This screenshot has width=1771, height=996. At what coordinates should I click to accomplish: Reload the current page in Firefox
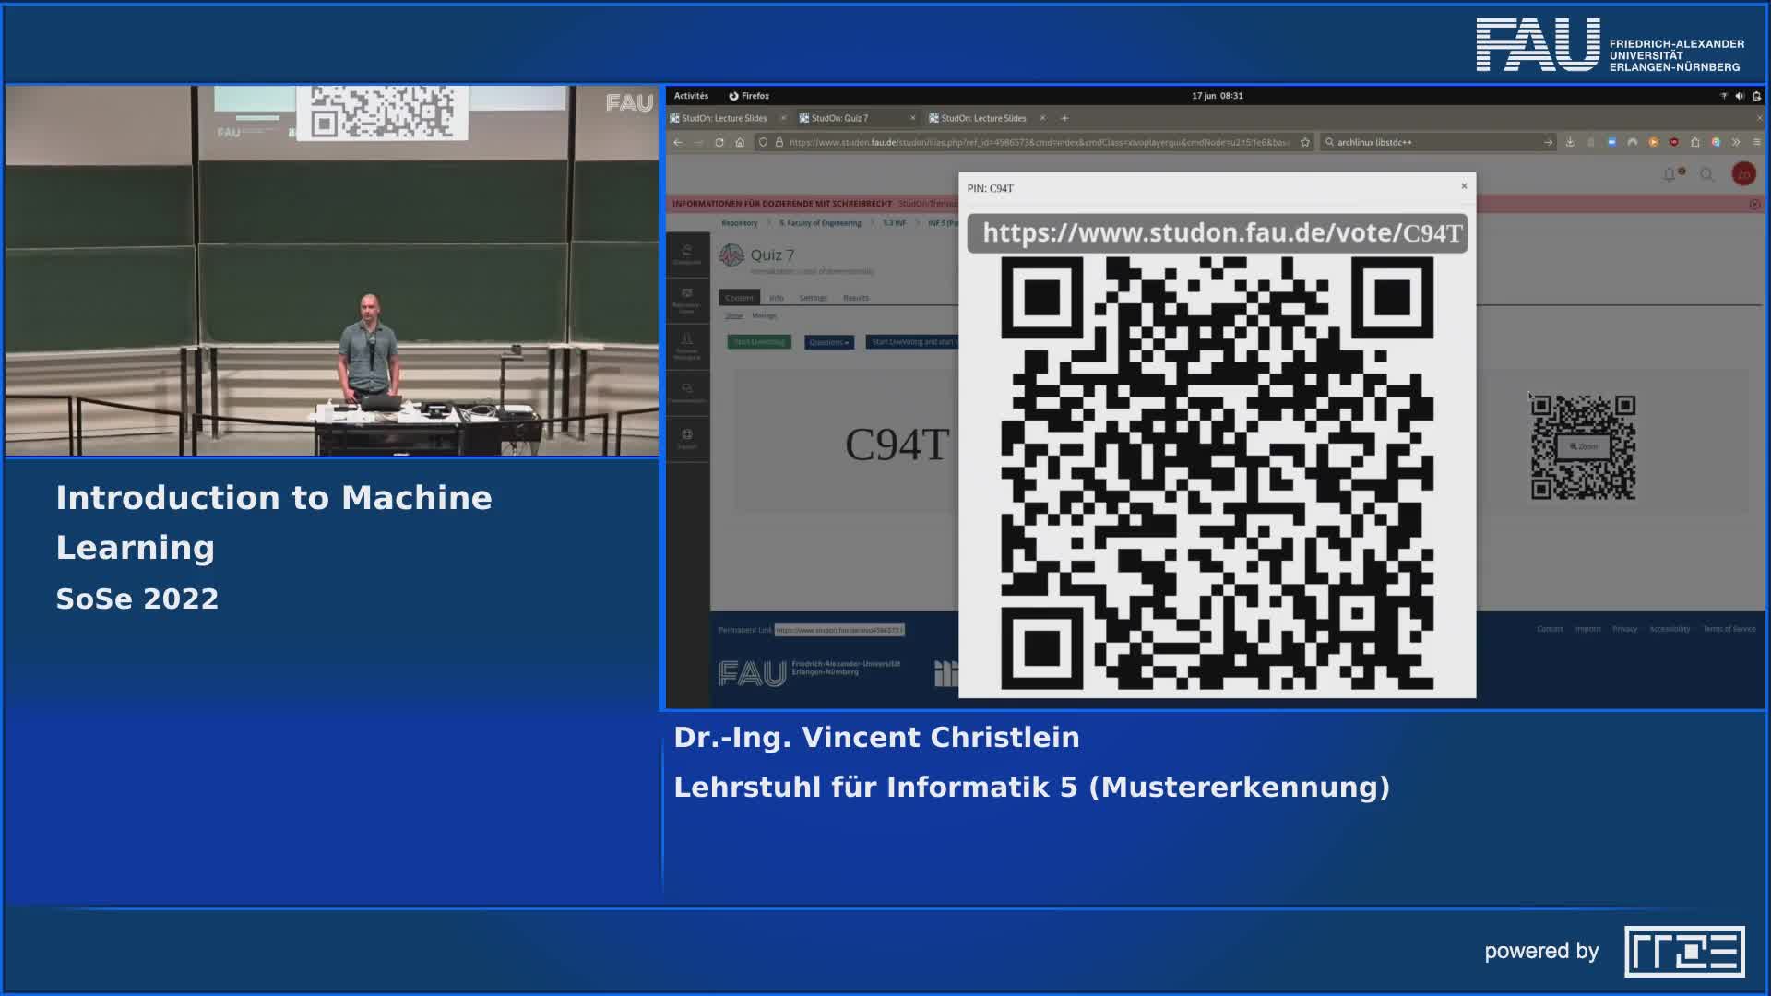[x=718, y=142]
